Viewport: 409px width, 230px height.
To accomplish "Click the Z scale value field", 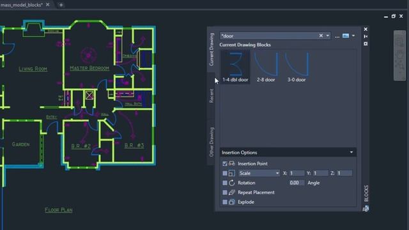I will (x=344, y=173).
